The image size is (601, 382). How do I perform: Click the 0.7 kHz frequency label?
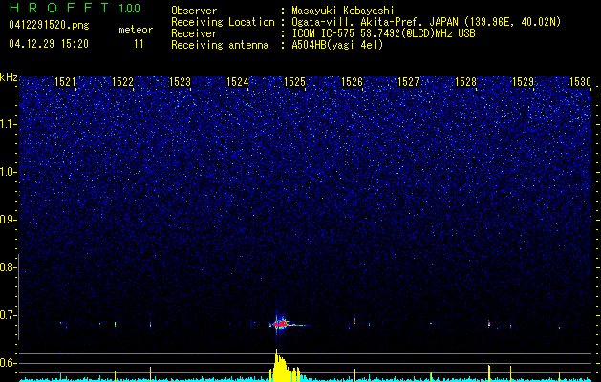pyautogui.click(x=8, y=315)
